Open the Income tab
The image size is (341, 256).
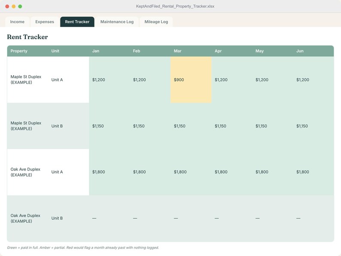[17, 22]
